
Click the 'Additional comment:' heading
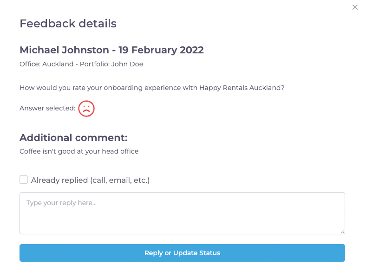tap(73, 138)
